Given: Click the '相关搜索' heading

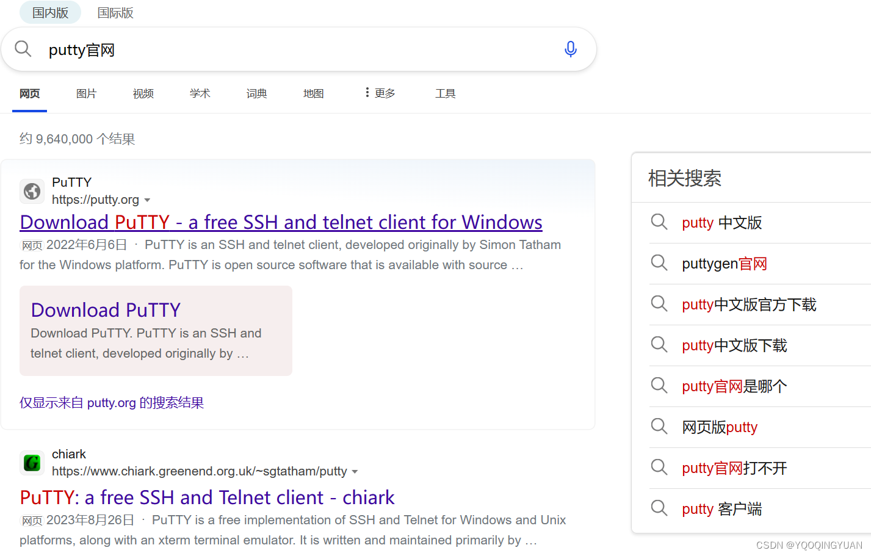Looking at the screenshot, I should (684, 178).
